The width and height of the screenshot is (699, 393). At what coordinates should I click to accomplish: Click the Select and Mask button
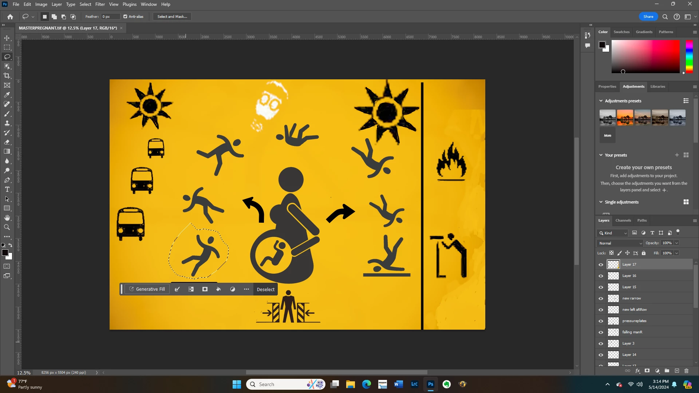point(172,16)
